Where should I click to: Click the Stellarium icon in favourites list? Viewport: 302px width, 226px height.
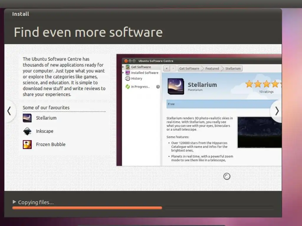pyautogui.click(x=27, y=118)
